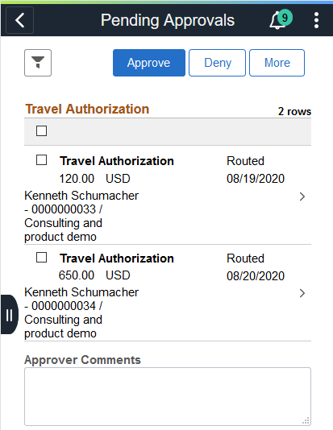
Task: Click the Travel Authorization section heading
Action: (x=87, y=109)
